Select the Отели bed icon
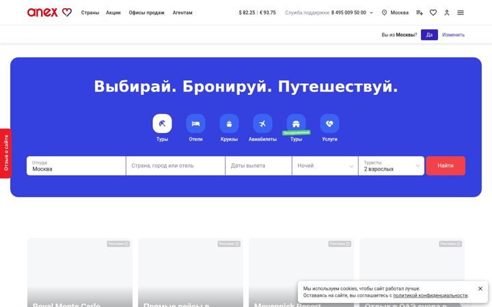492x307 pixels. [x=196, y=123]
